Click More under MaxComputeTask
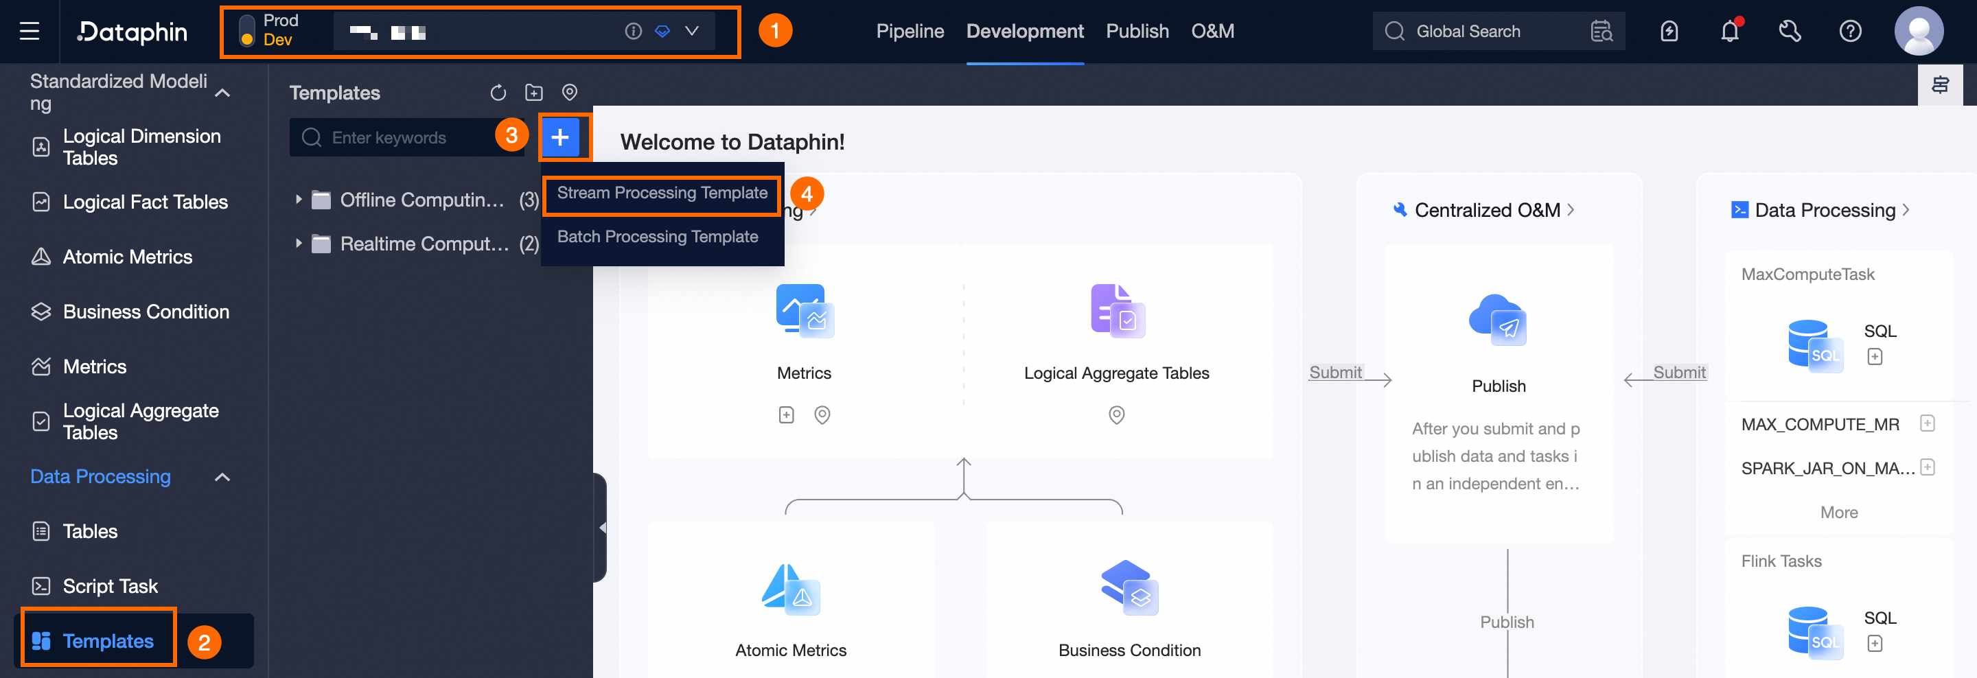The height and width of the screenshot is (678, 1977). (x=1839, y=513)
